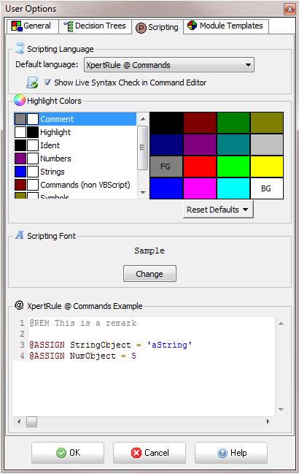This screenshot has height=474, width=299.
Task: Pick purple in the color palette
Action: click(x=200, y=145)
